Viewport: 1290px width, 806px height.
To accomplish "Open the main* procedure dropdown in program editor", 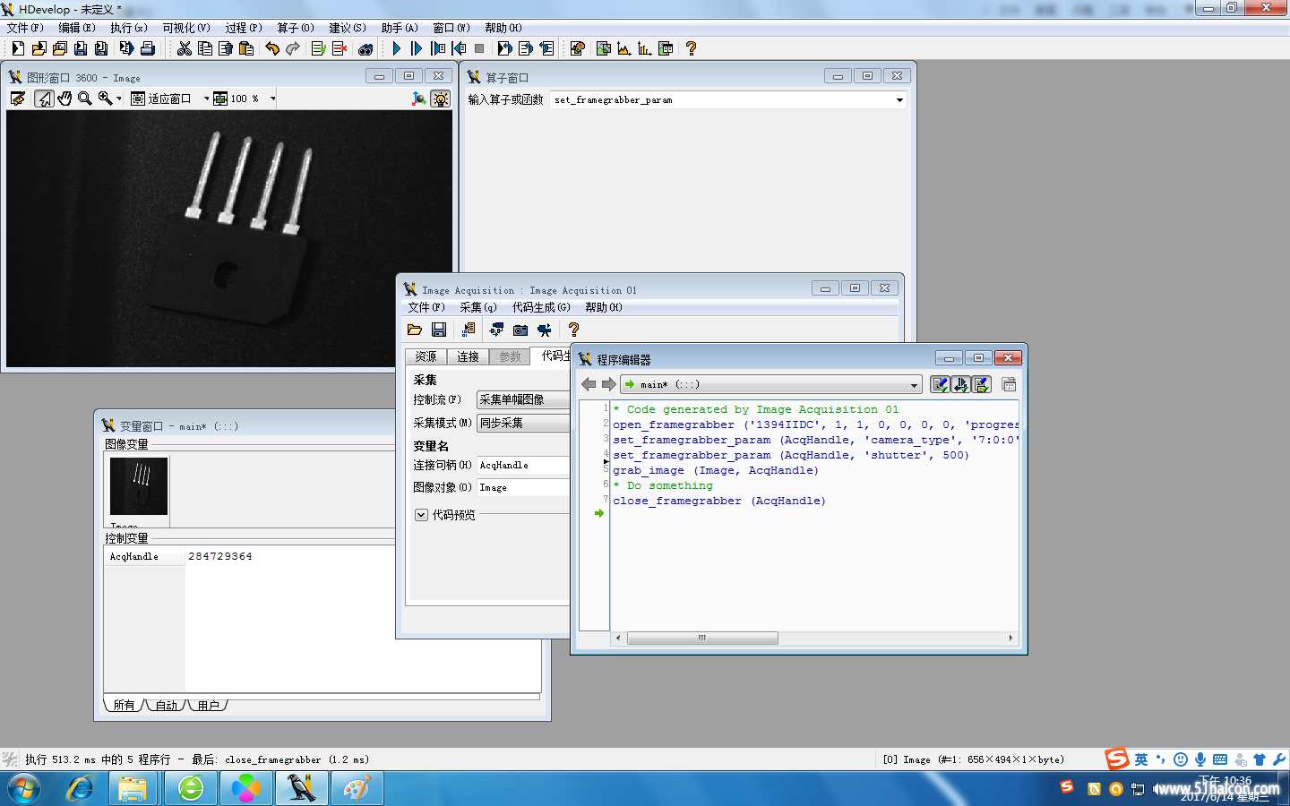I will pyautogui.click(x=771, y=384).
